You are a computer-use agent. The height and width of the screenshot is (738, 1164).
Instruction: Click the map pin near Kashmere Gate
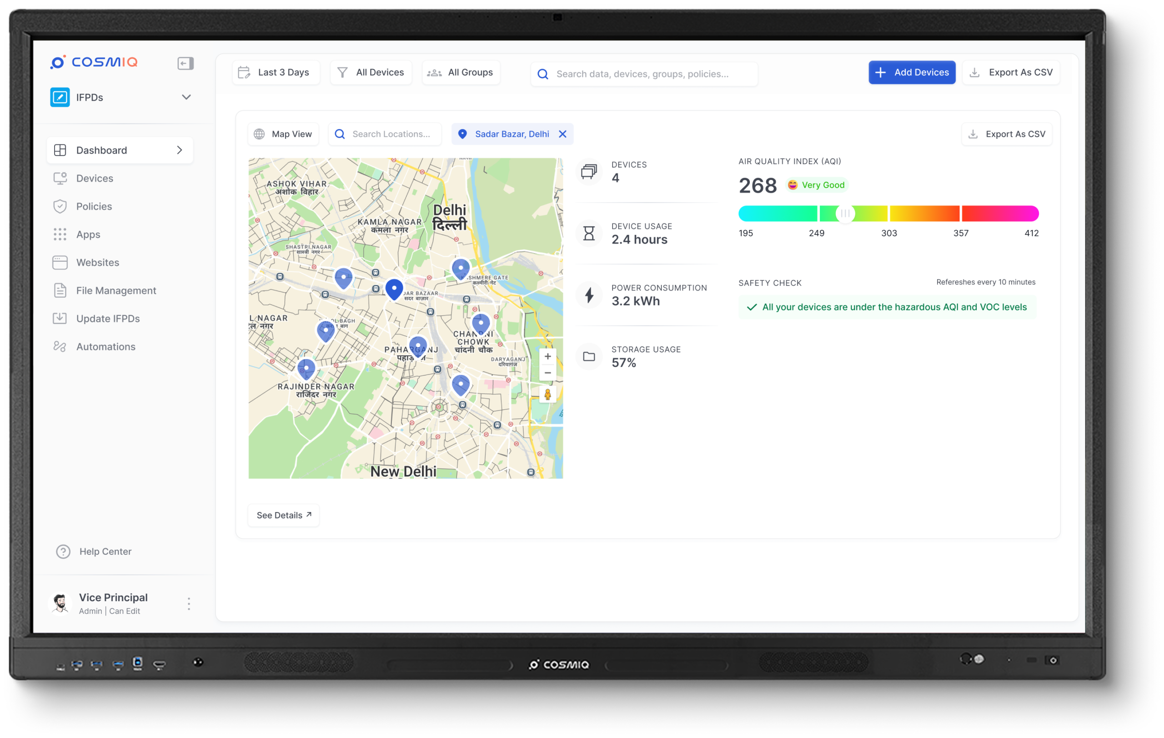(460, 268)
